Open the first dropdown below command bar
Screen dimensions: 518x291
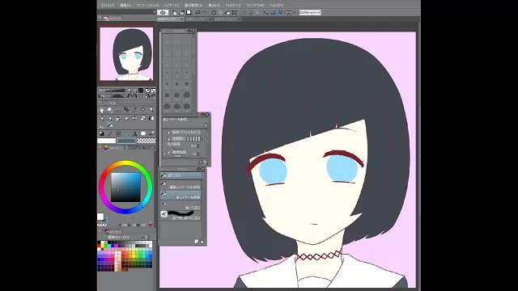tap(171, 19)
